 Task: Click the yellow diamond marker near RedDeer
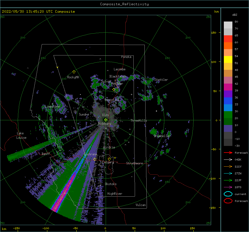(114, 90)
